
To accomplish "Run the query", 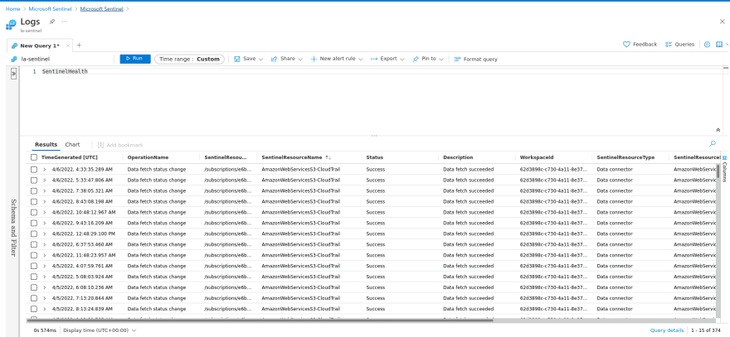I will click(x=135, y=59).
